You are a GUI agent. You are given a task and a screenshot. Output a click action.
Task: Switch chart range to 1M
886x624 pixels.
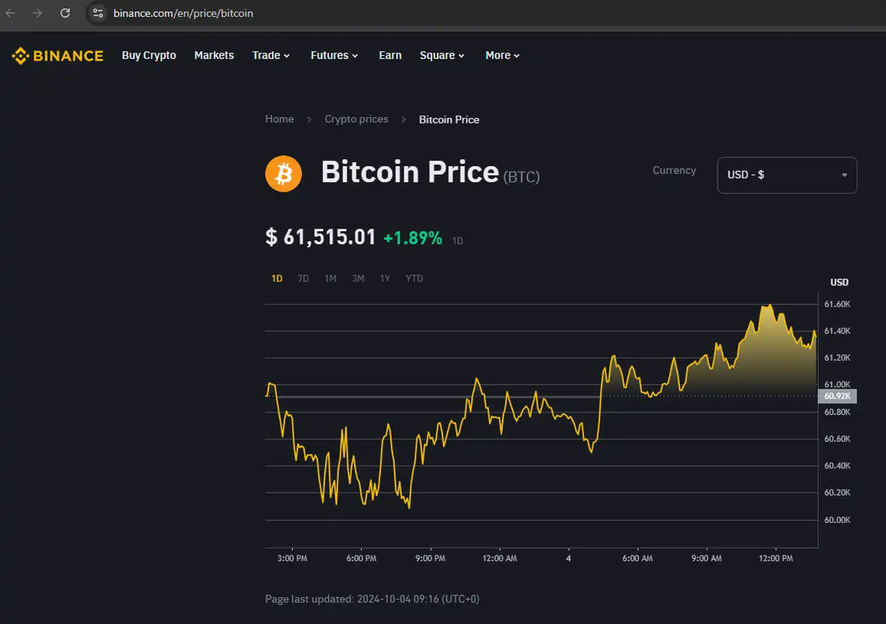330,279
